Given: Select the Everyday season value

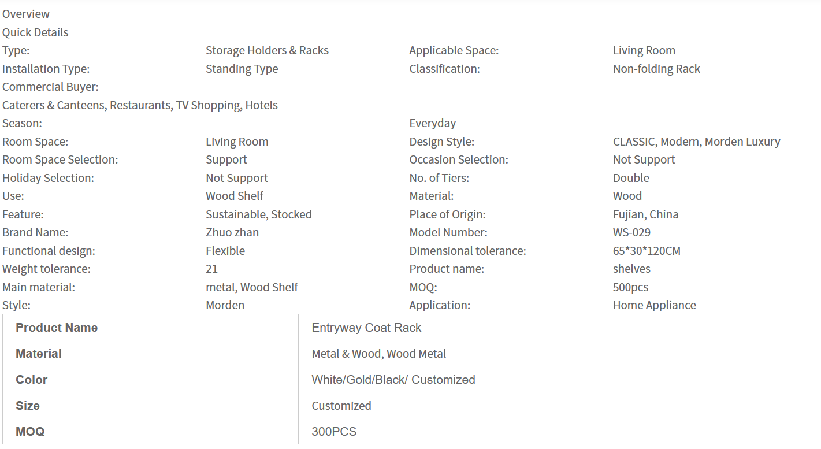Looking at the screenshot, I should click(x=432, y=123).
